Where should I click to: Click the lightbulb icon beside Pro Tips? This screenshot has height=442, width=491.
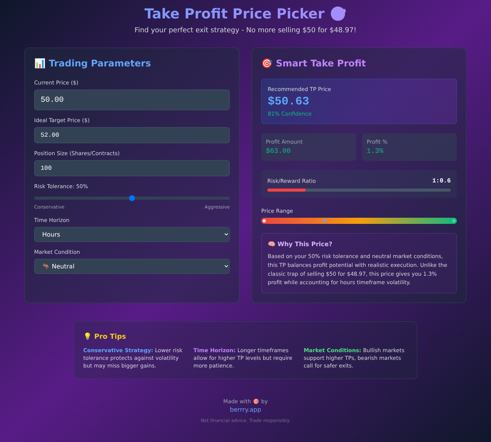click(x=87, y=336)
